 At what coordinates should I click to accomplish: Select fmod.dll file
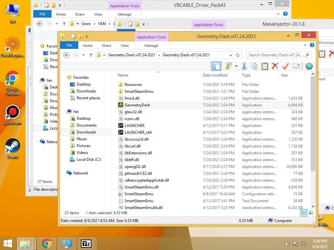pyautogui.click(x=210, y=98)
